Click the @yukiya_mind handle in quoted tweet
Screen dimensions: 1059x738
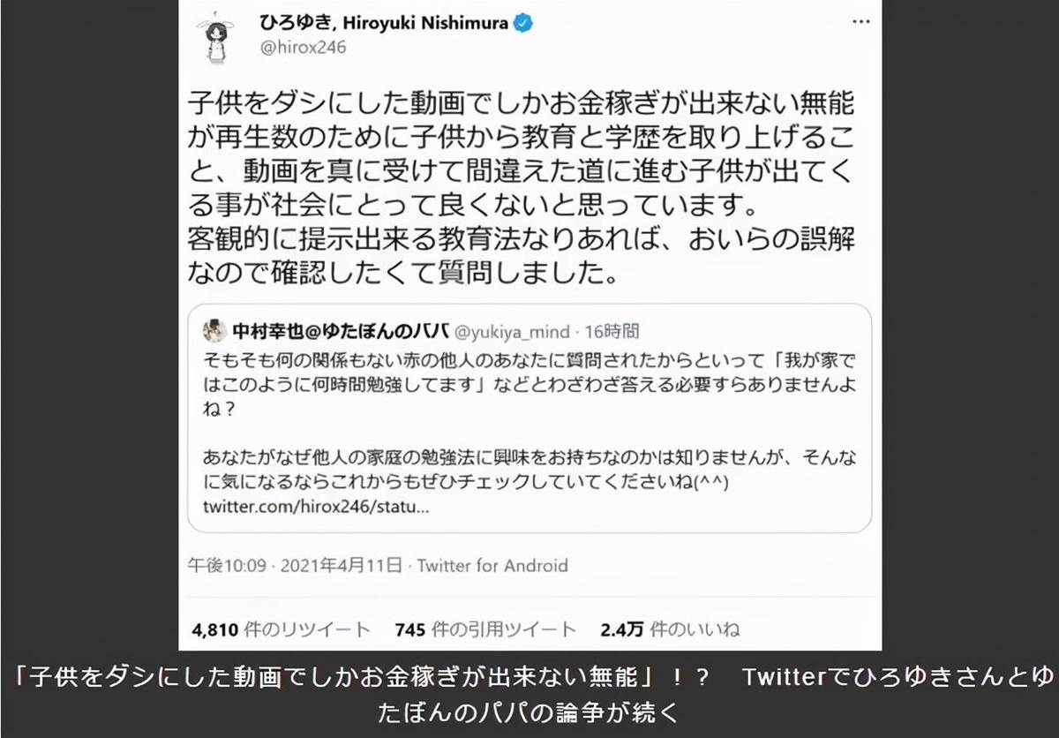coord(508,332)
